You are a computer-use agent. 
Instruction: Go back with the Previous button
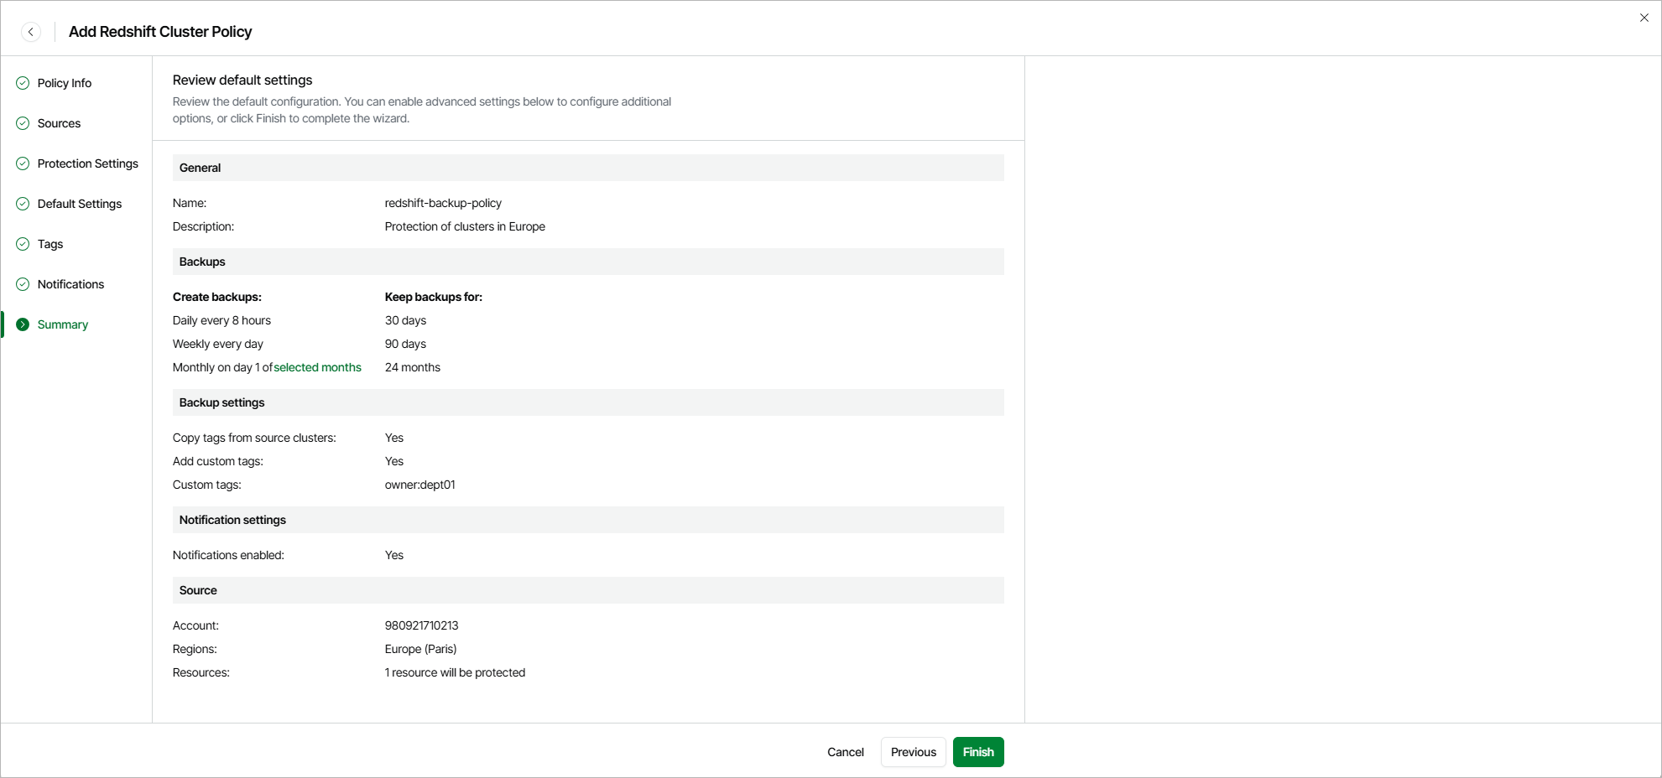[913, 752]
